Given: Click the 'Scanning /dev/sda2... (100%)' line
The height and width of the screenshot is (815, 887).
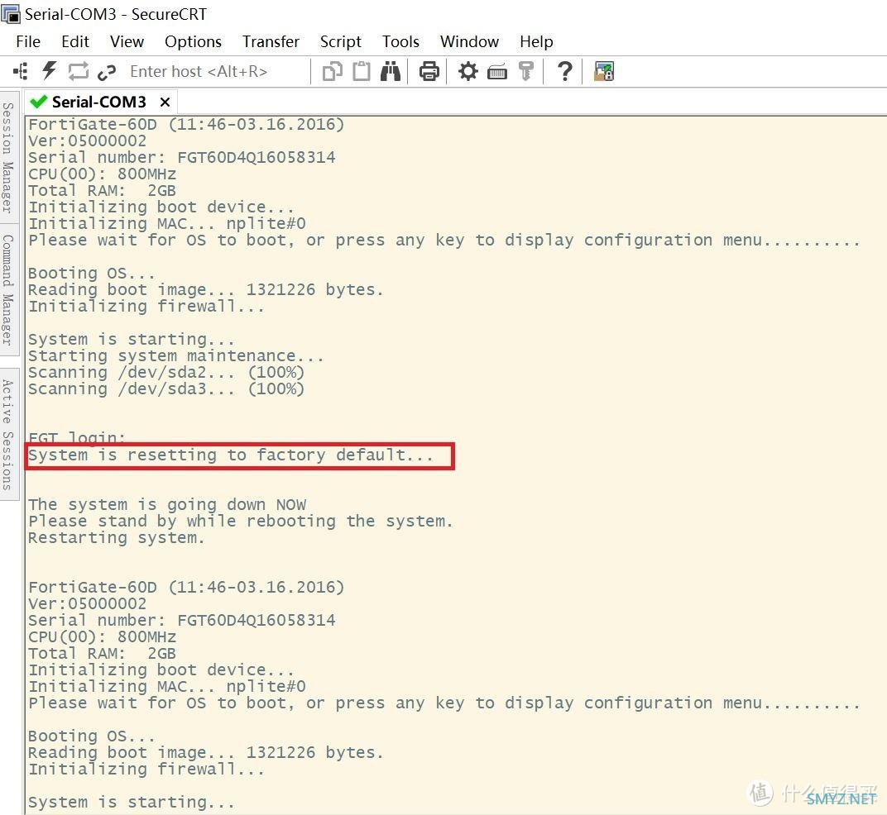Looking at the screenshot, I should pyautogui.click(x=166, y=373).
